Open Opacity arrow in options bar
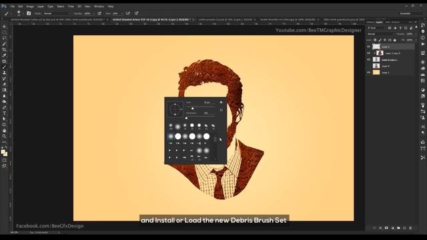The height and width of the screenshot is (240, 427). pyautogui.click(x=94, y=13)
